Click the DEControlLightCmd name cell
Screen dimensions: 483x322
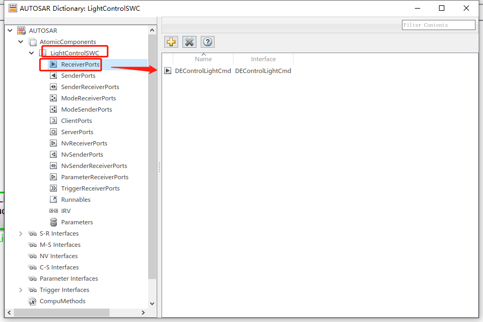pos(203,71)
